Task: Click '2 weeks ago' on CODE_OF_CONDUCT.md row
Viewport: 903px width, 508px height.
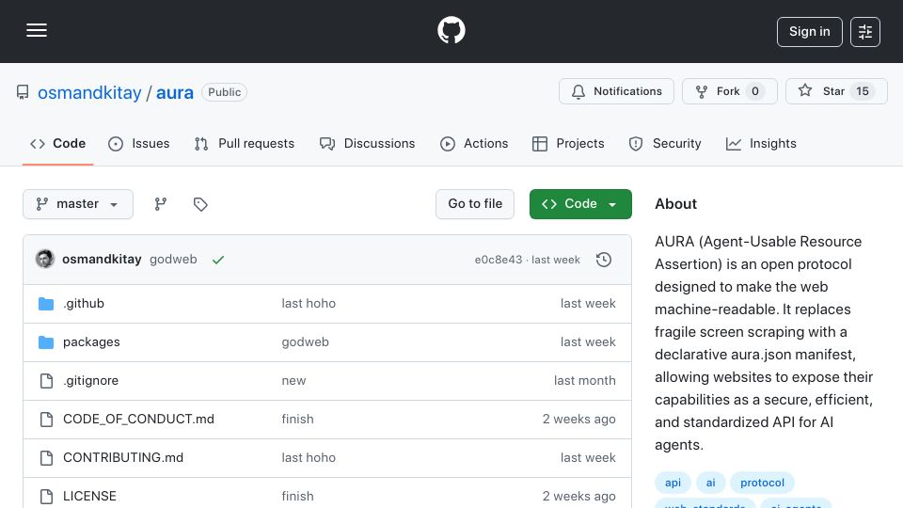Action: point(578,420)
